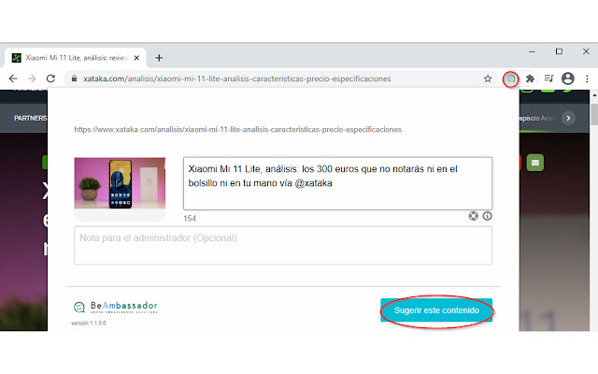
Task: Click the circular help icon below message box
Action: coord(474,216)
